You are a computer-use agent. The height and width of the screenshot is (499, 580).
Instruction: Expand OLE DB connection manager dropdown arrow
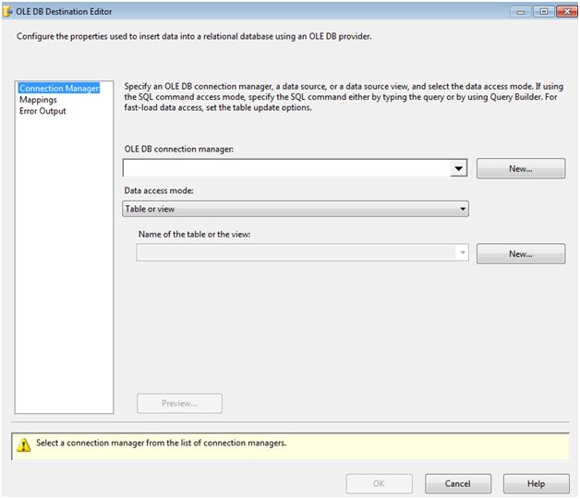[x=459, y=168]
